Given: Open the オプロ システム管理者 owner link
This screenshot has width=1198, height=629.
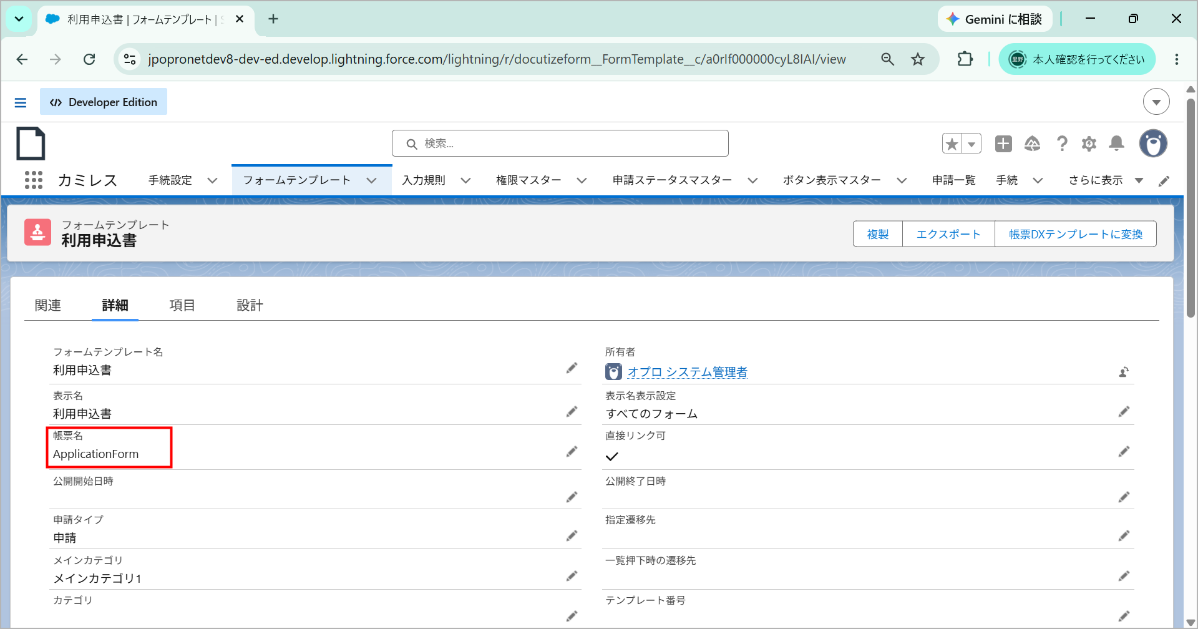Looking at the screenshot, I should click(688, 372).
